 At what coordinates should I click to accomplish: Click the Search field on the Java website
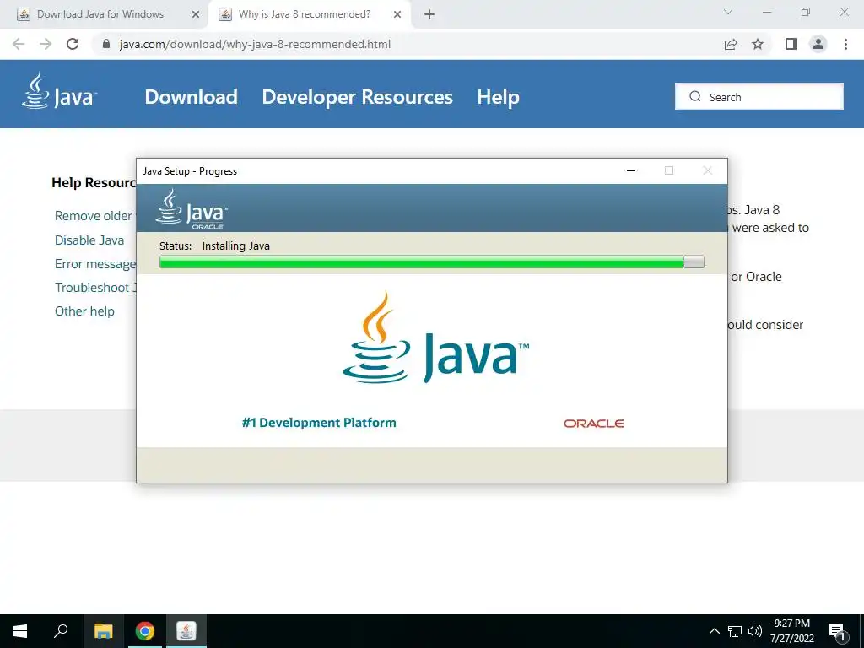pos(759,96)
